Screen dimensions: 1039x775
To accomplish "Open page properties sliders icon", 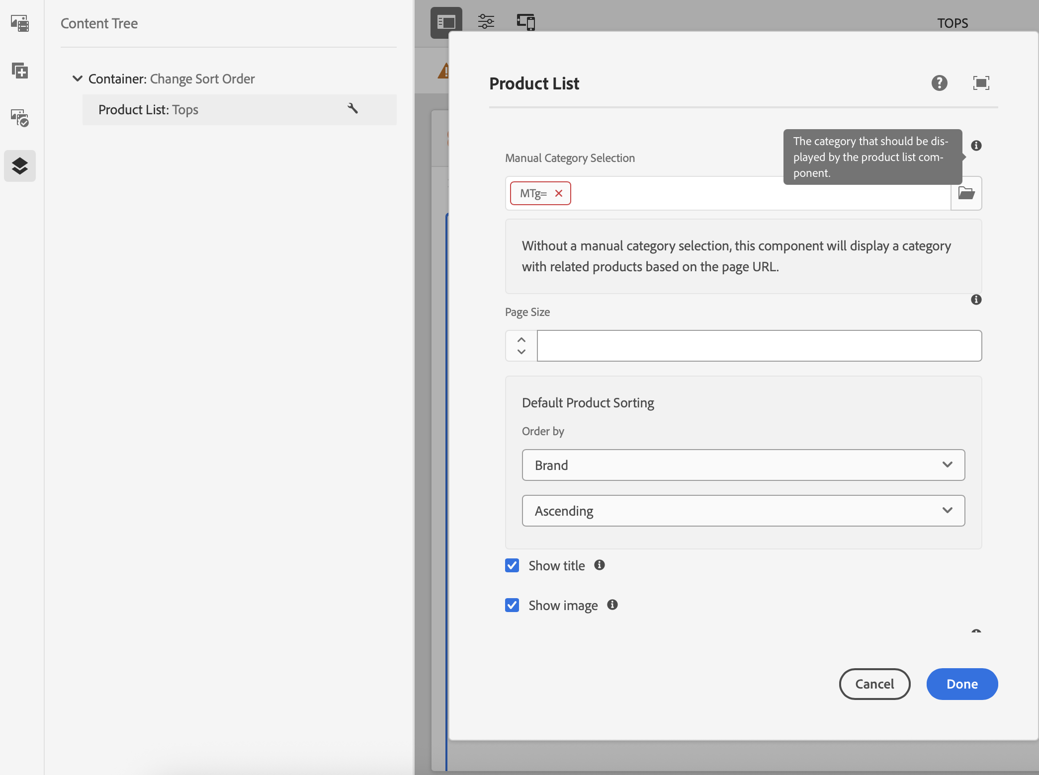I will [486, 22].
